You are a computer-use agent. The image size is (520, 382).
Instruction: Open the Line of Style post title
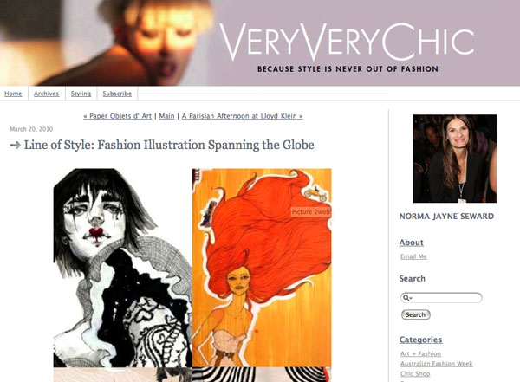click(x=169, y=145)
